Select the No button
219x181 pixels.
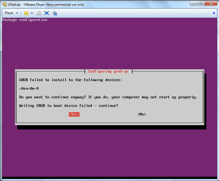coord(142,114)
